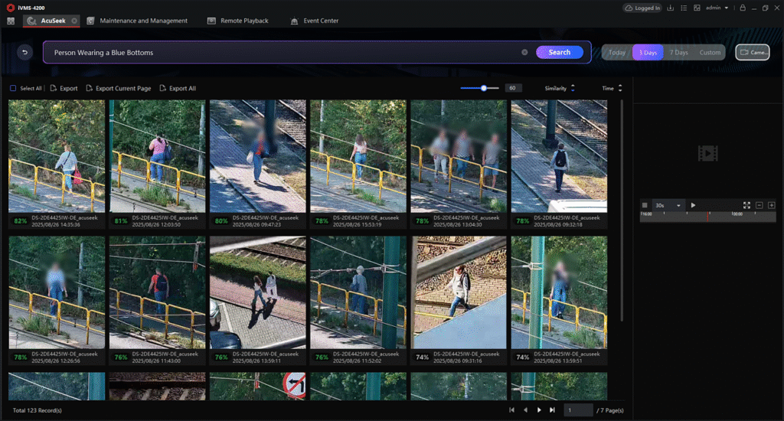Image resolution: width=784 pixels, height=421 pixels.
Task: Expand the 30s playback duration dropdown
Action: point(668,205)
